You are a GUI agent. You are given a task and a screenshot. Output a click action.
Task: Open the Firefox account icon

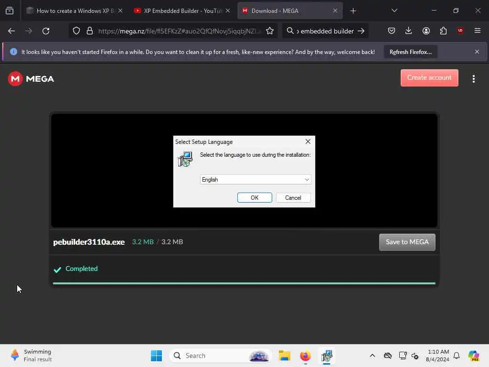pyautogui.click(x=426, y=31)
